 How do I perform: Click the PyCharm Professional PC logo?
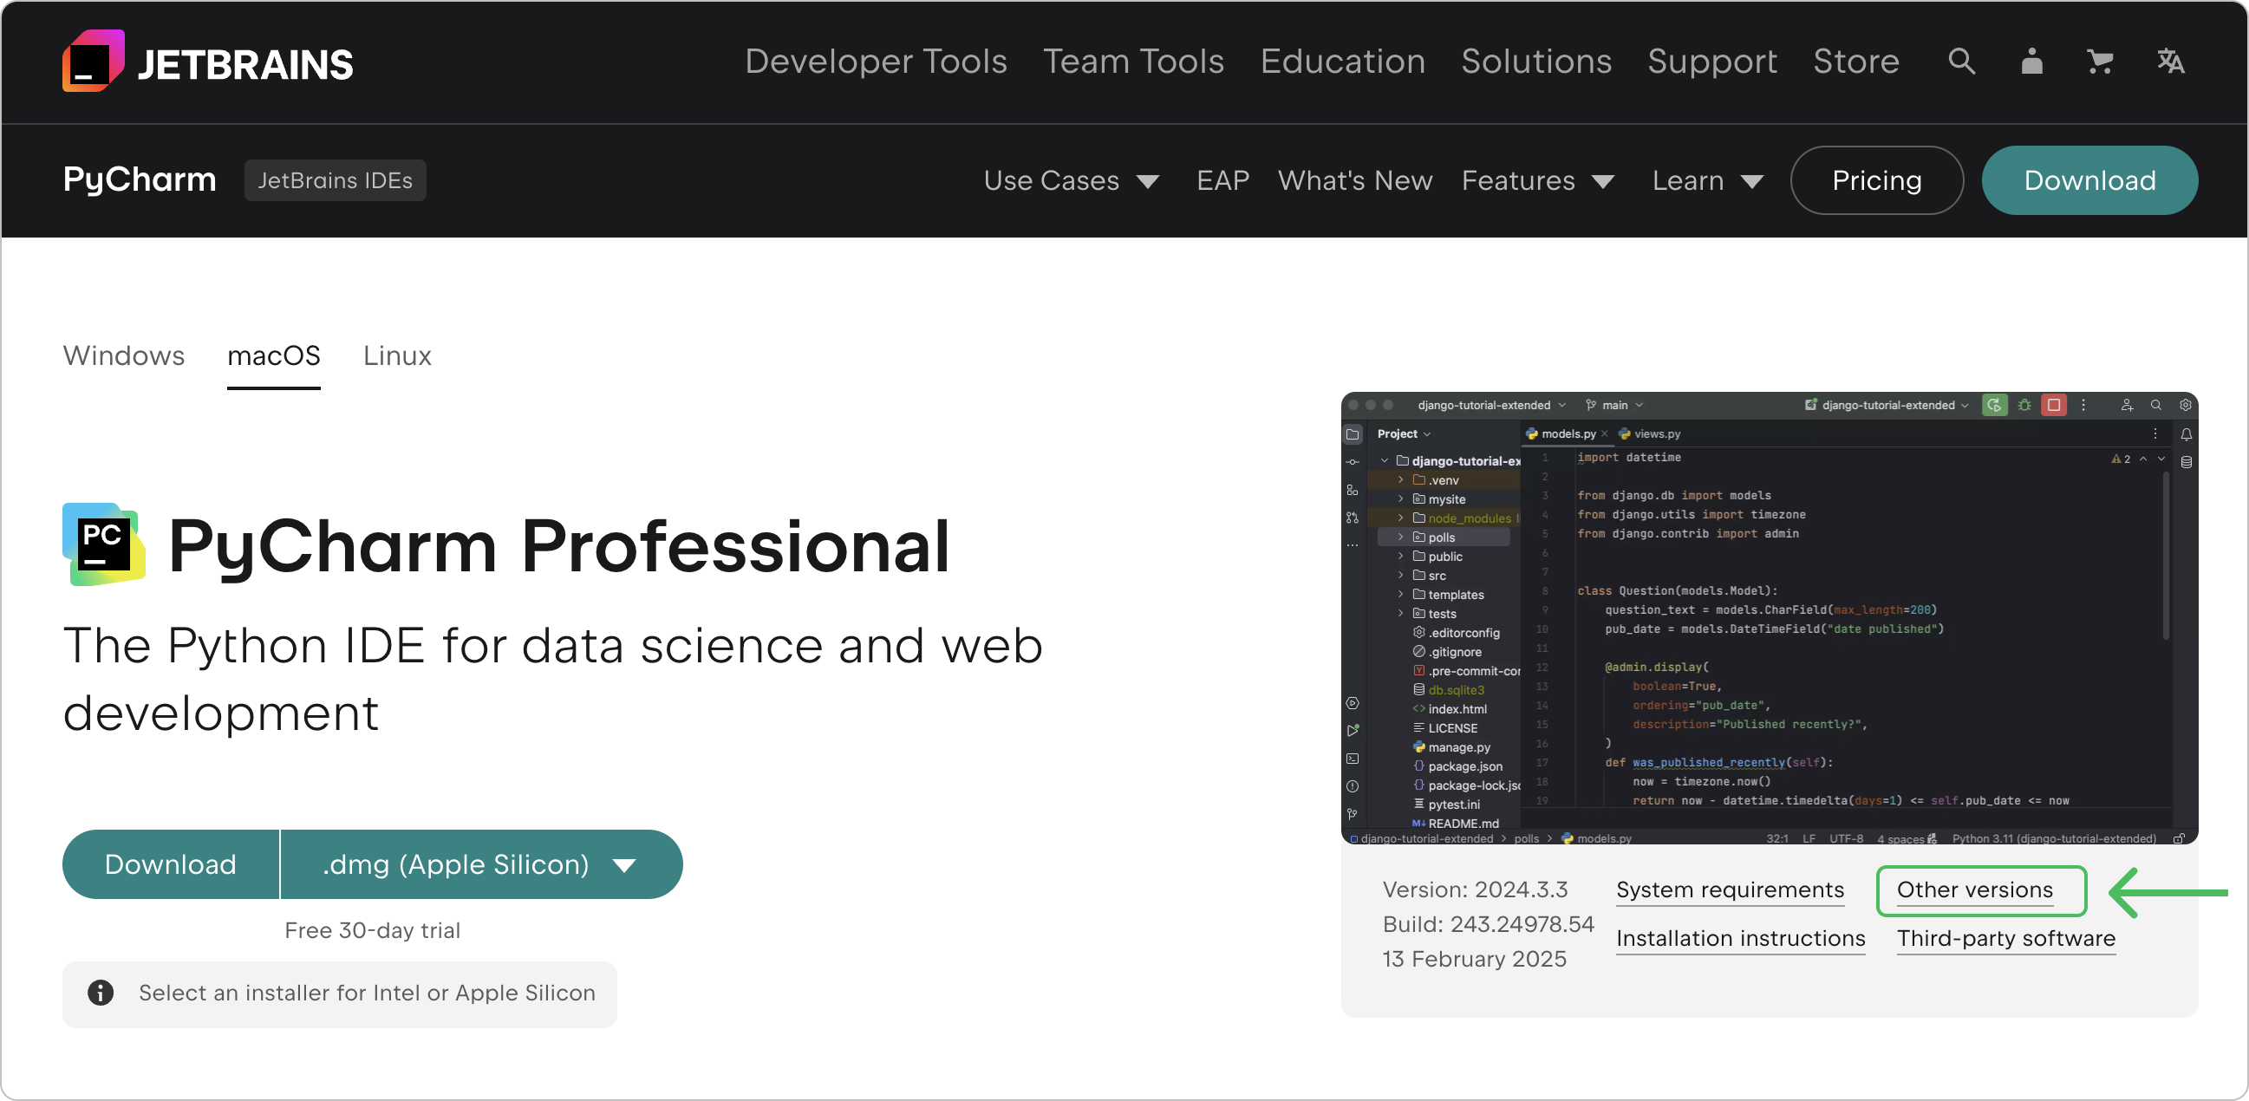pyautogui.click(x=104, y=544)
